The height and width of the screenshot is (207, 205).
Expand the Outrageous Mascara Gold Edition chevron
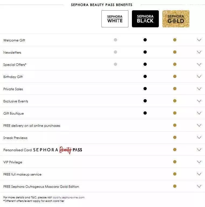(199, 186)
